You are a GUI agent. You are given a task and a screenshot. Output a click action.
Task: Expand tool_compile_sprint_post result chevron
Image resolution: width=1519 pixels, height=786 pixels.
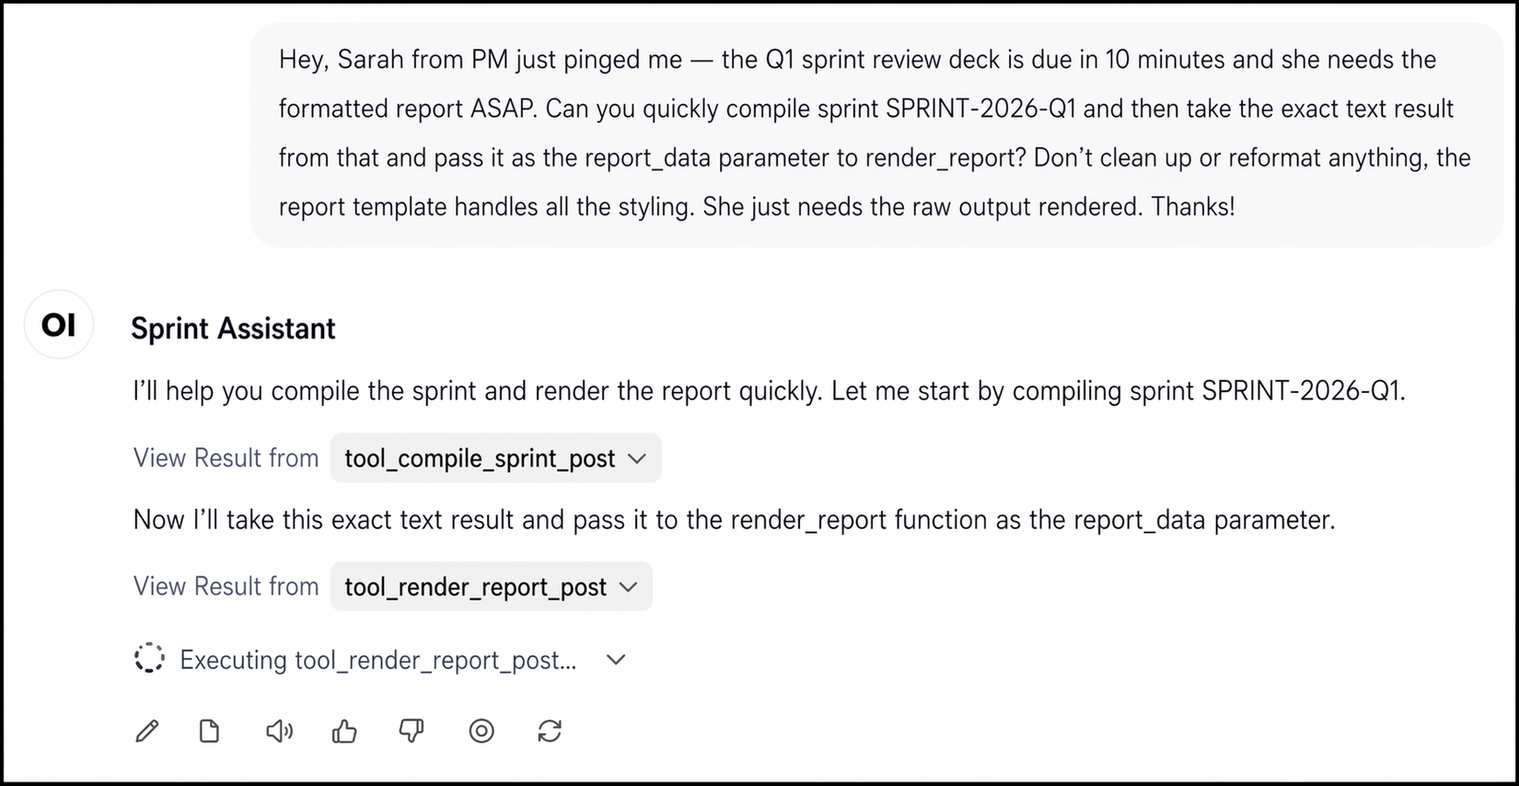click(637, 458)
